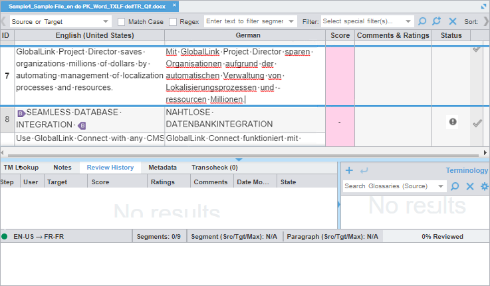This screenshot has width=490, height=286.
Task: Switch to the TM Lookup tab
Action: [21, 168]
